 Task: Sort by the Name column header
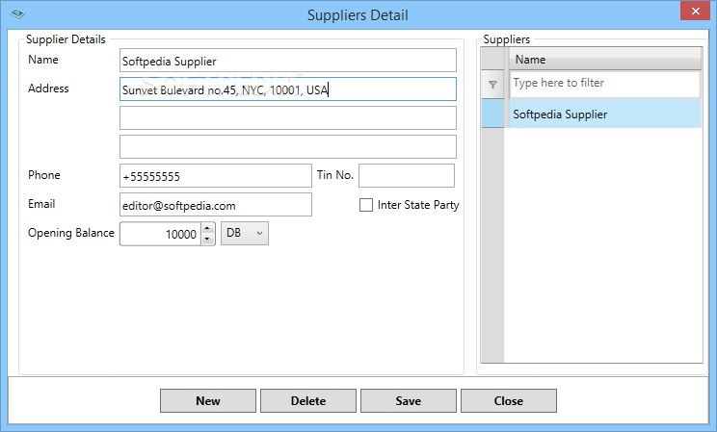(605, 59)
